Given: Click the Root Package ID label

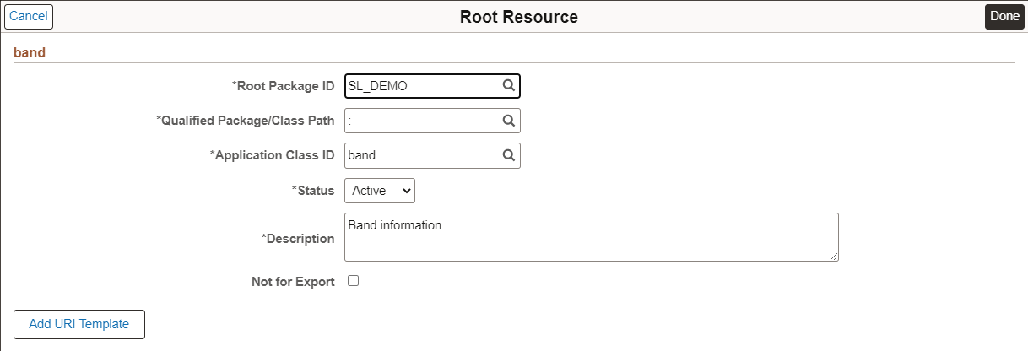Looking at the screenshot, I should tap(284, 86).
